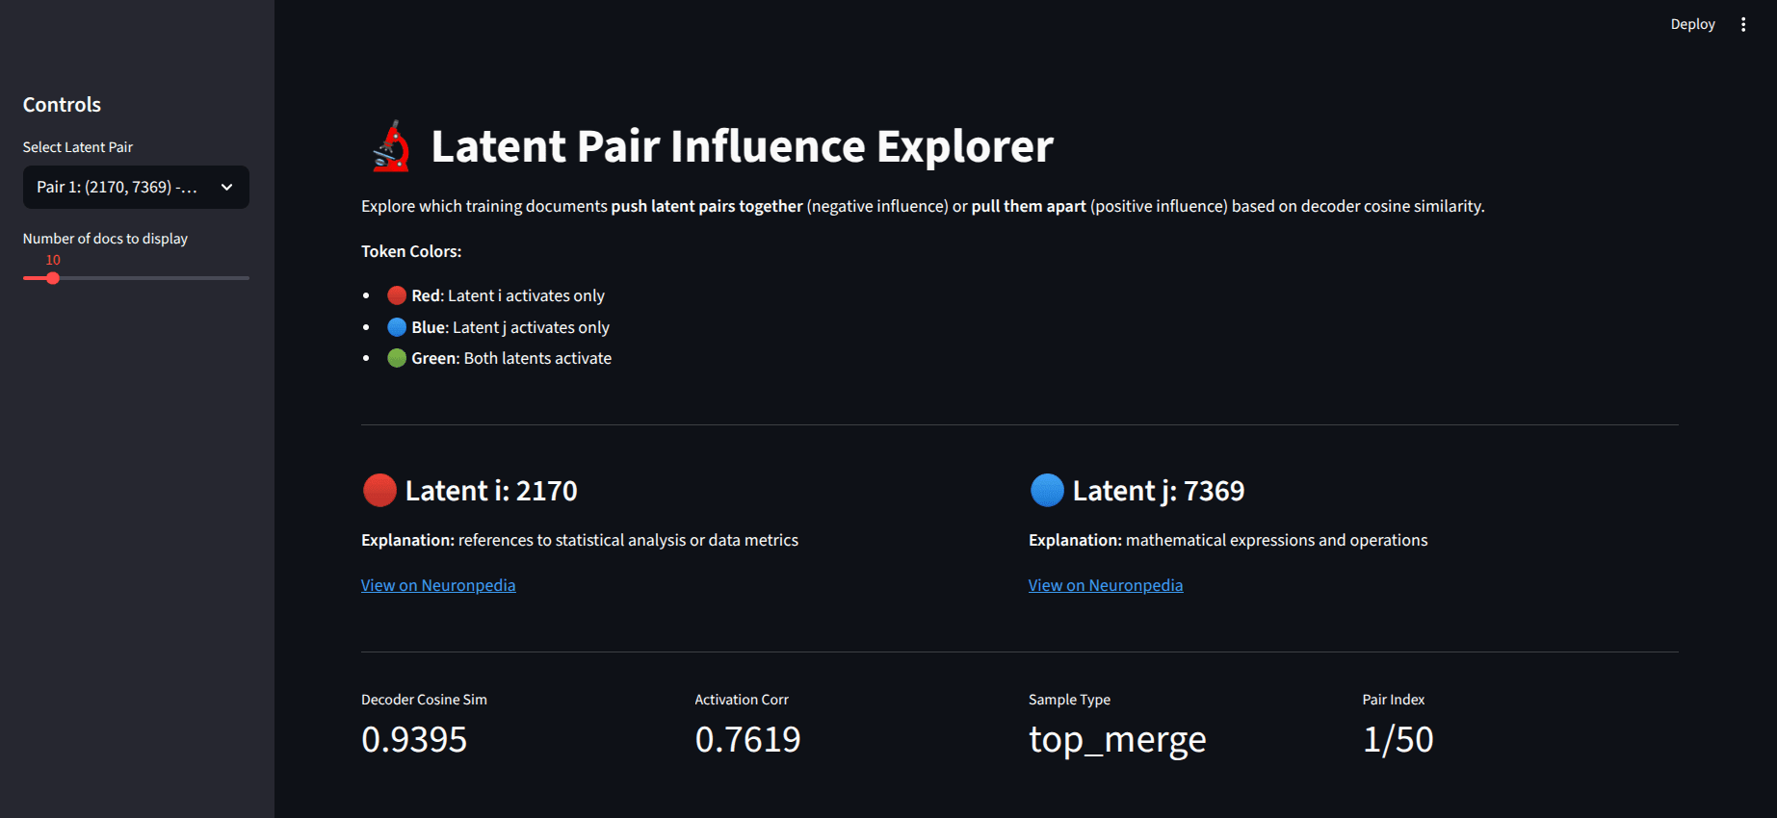Click the Pair Index value 1/50

[x=1398, y=739]
